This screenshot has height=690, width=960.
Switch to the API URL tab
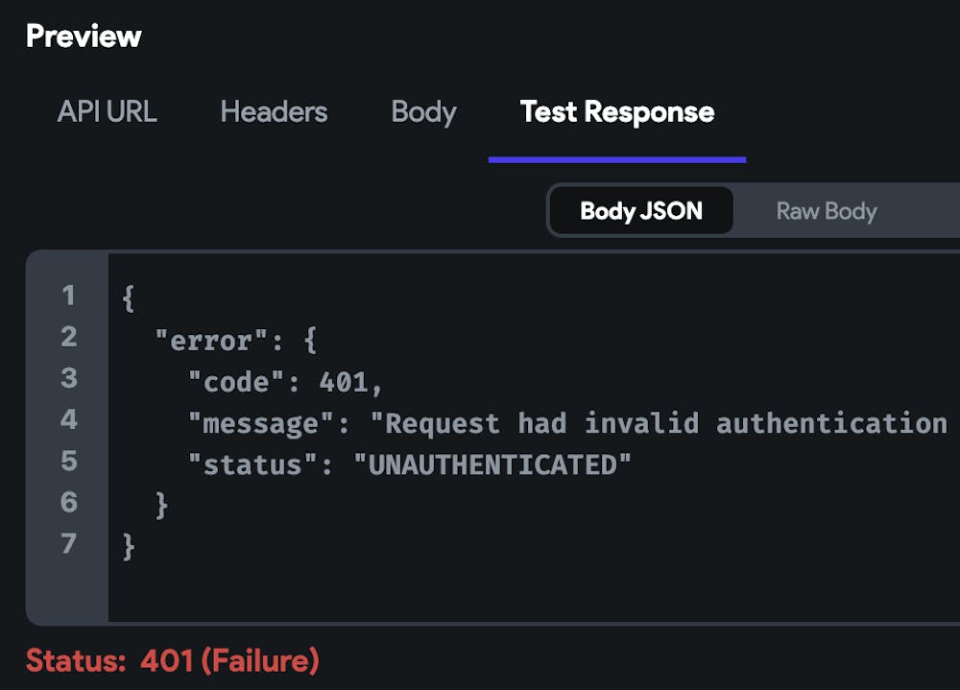107,112
